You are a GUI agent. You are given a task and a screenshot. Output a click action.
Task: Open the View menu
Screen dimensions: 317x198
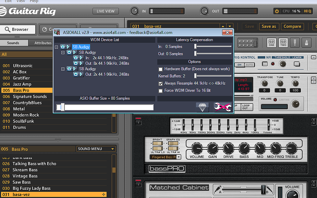21,1
